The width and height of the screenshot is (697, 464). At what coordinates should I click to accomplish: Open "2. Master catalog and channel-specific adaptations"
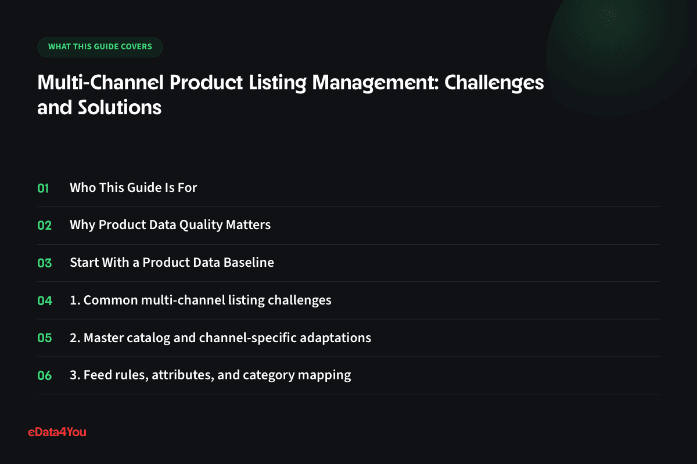point(220,338)
